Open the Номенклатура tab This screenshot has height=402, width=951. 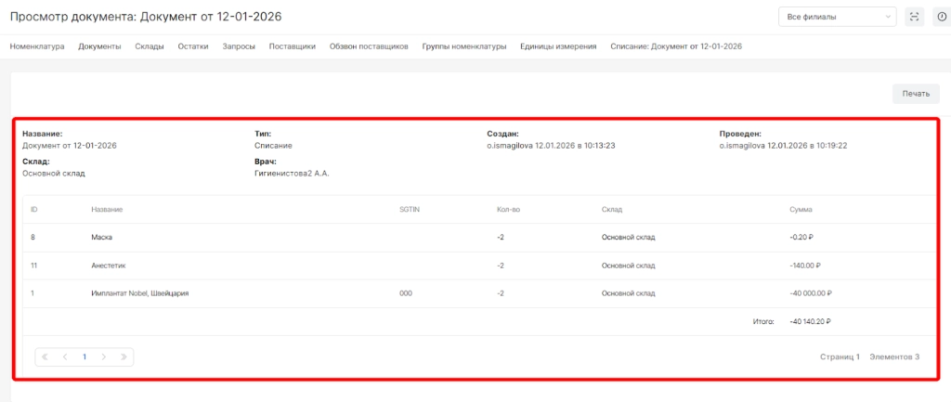[x=37, y=46]
